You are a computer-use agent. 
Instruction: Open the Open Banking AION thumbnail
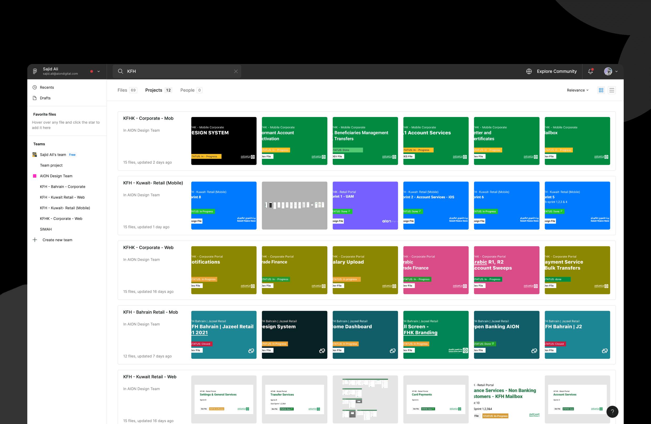click(507, 335)
